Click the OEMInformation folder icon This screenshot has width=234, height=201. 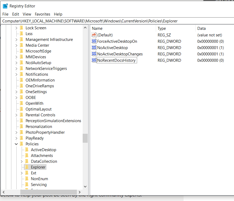coord(21,80)
